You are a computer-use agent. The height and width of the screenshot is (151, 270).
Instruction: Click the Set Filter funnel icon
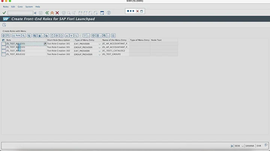pyautogui.click(x=85, y=36)
